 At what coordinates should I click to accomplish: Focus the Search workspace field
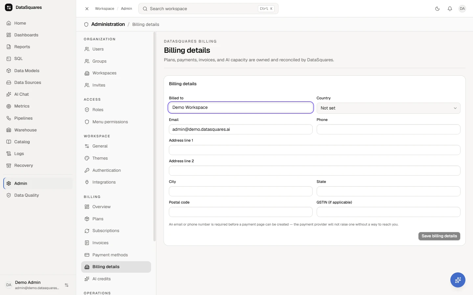pyautogui.click(x=208, y=9)
